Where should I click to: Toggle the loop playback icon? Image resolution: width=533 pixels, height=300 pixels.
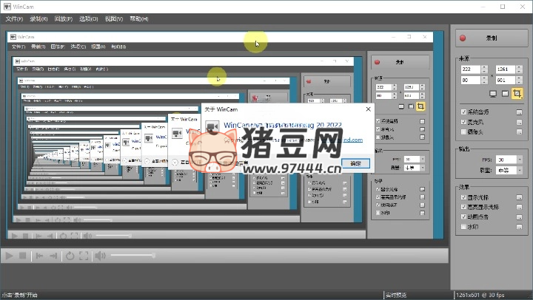pos(70,256)
